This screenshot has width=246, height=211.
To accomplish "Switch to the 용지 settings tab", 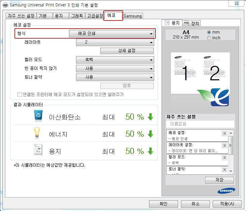I will (61, 16).
